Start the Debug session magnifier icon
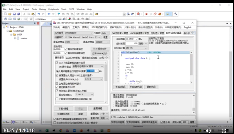Viewport: 234px width, 134px height. pyautogui.click(x=138, y=14)
